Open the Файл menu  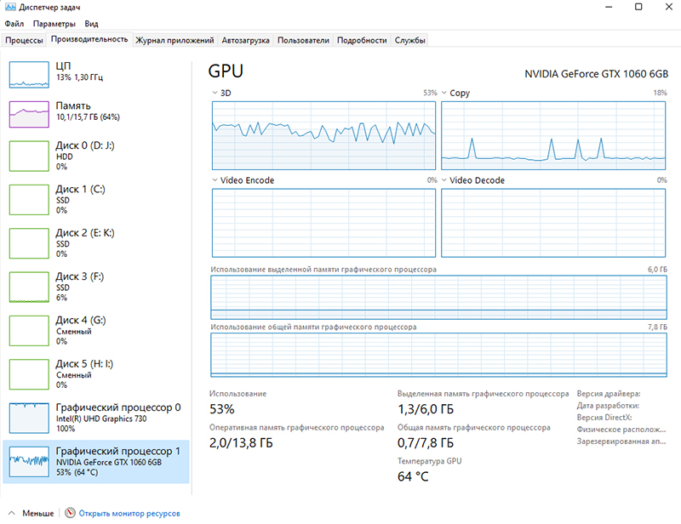[x=14, y=24]
